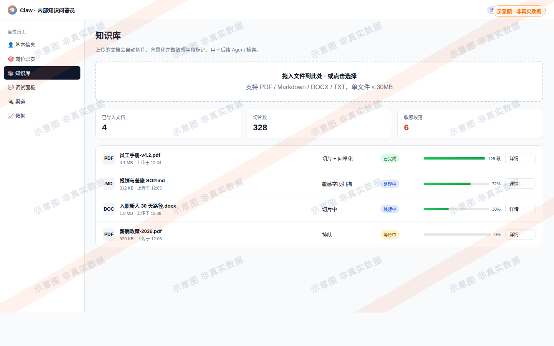
Task: Click the file name 员工手册-v4.2.pdf
Action: pyautogui.click(x=140, y=155)
